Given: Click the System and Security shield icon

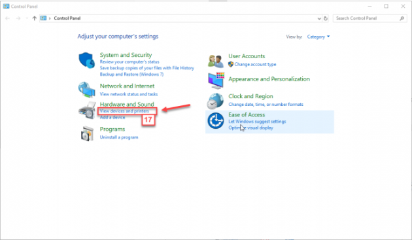Looking at the screenshot, I should (x=87, y=60).
